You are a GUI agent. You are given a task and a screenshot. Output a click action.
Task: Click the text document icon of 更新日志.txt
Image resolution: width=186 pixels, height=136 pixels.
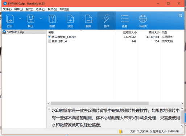[50, 41]
